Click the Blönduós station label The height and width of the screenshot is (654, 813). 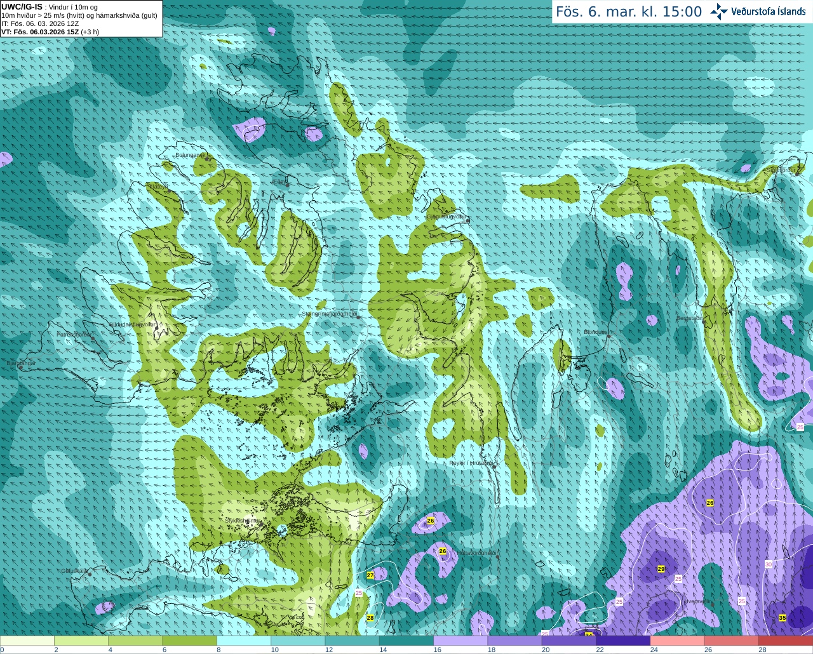(x=596, y=332)
